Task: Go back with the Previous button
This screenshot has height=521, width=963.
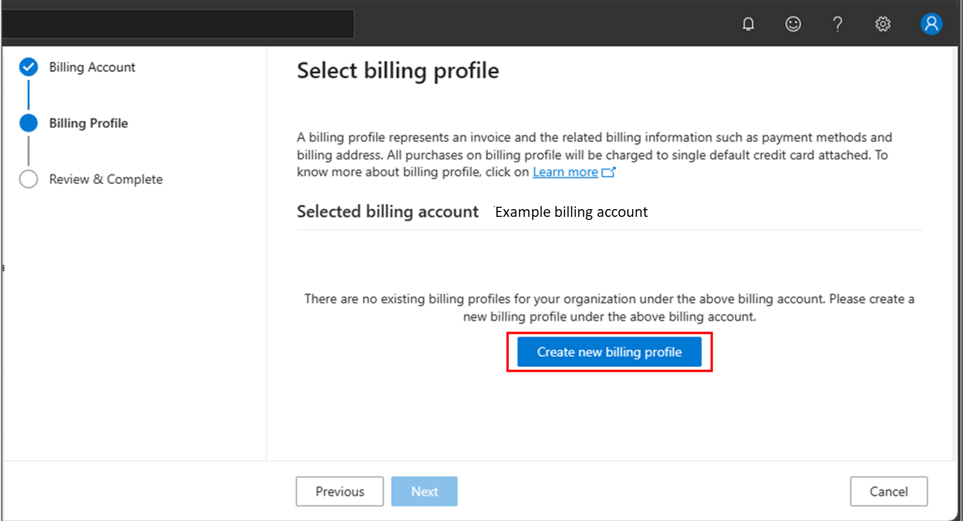Action: tap(339, 491)
